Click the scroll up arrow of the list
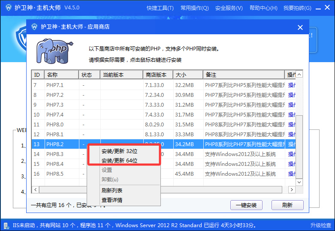Image resolution: width=335 pixels, height=231 pixels. 299,75
